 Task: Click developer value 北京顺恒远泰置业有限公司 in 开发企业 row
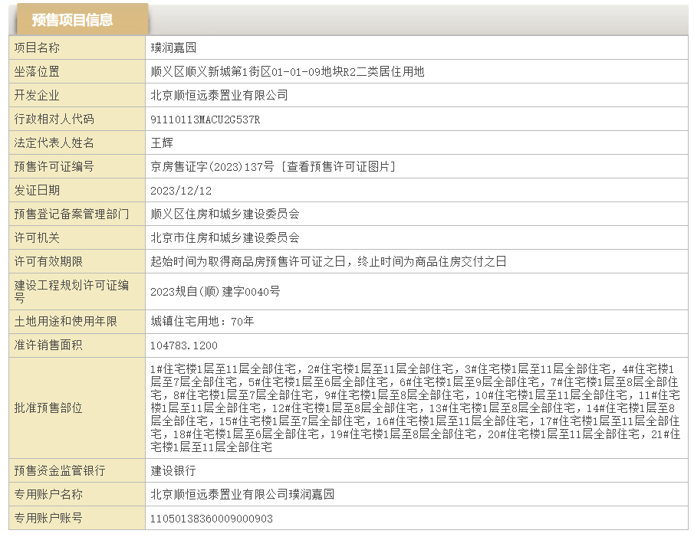tap(219, 96)
